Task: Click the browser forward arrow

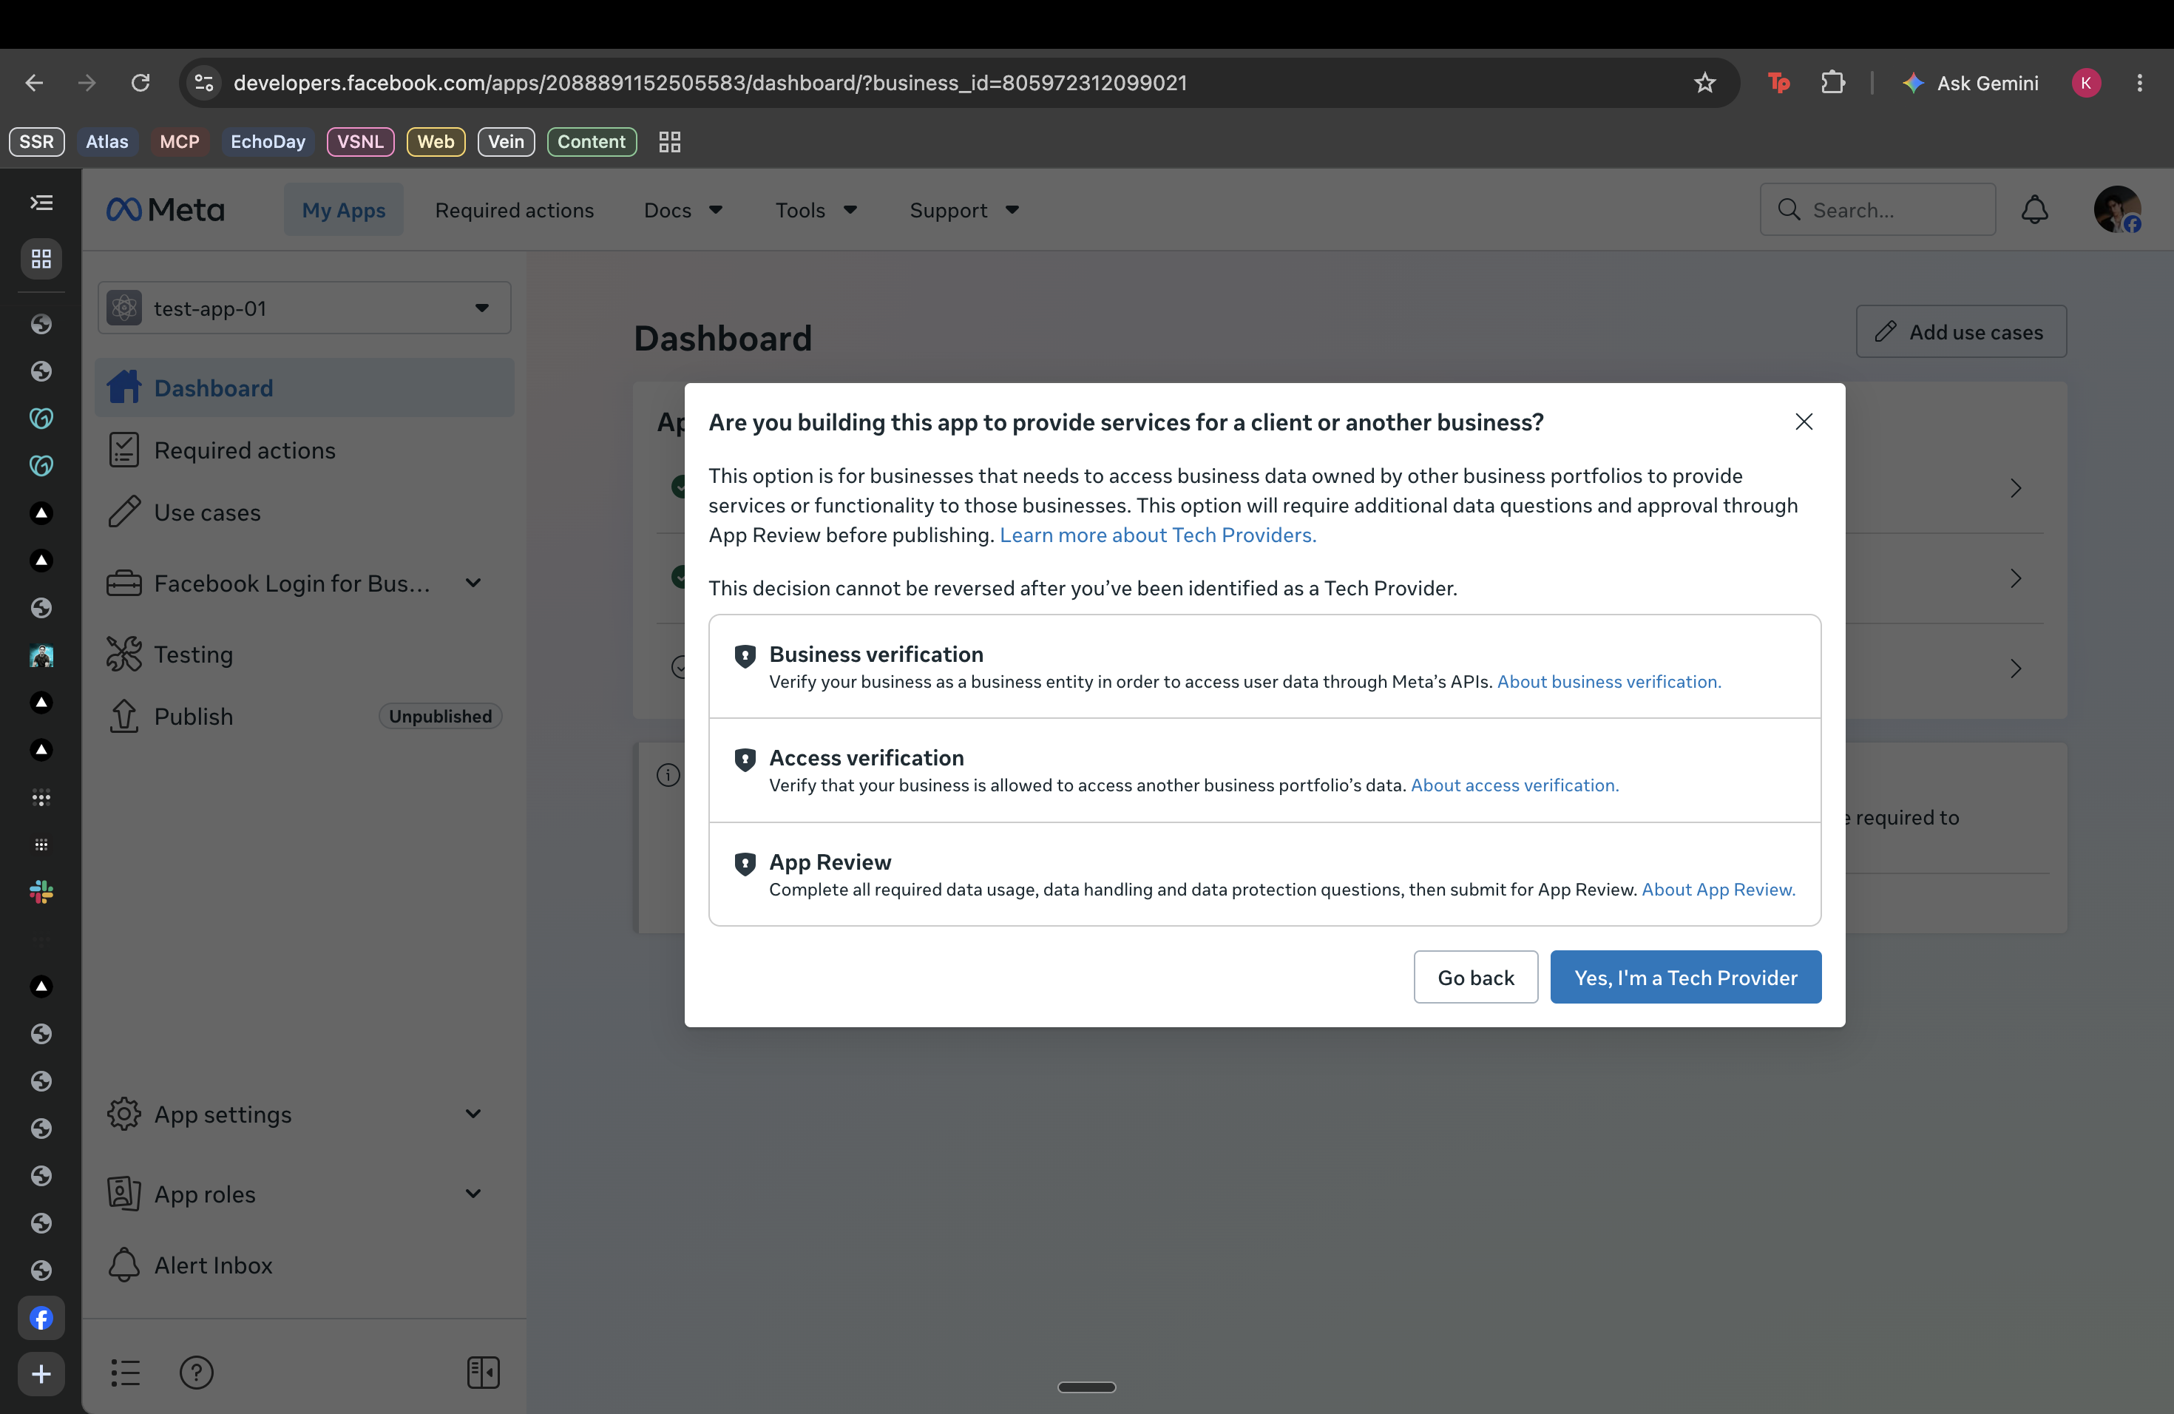Action: pyautogui.click(x=88, y=83)
